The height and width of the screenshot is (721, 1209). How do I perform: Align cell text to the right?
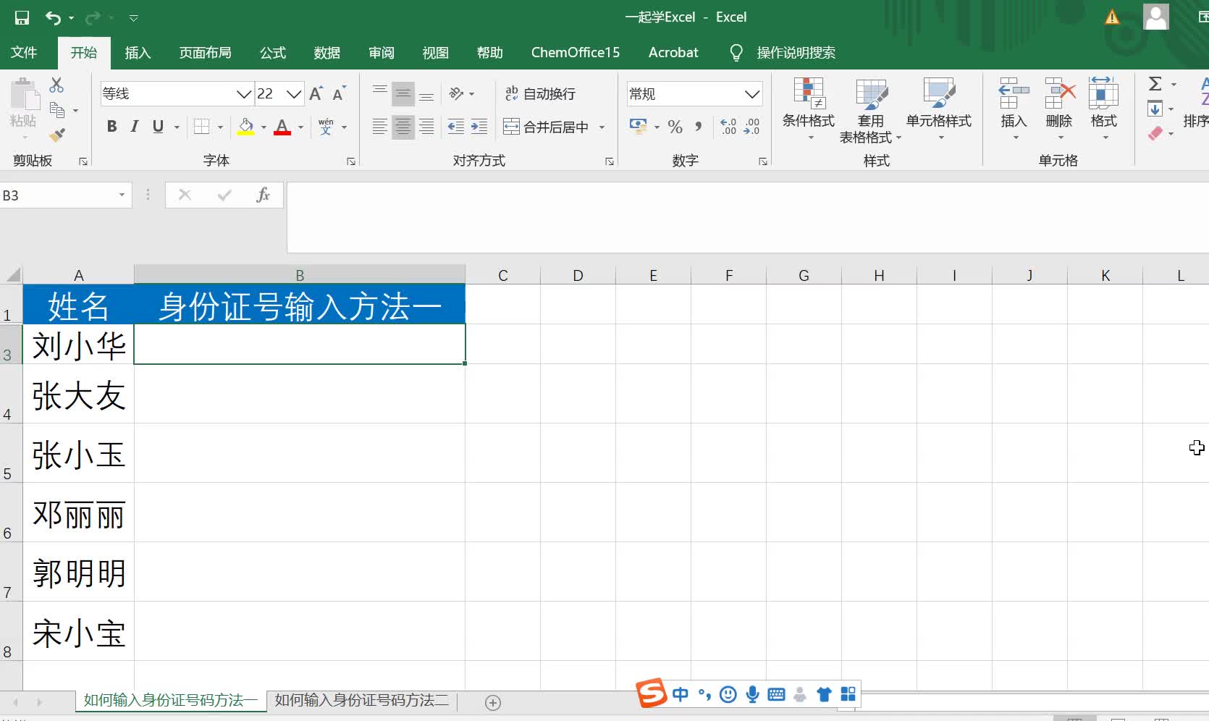coord(427,127)
